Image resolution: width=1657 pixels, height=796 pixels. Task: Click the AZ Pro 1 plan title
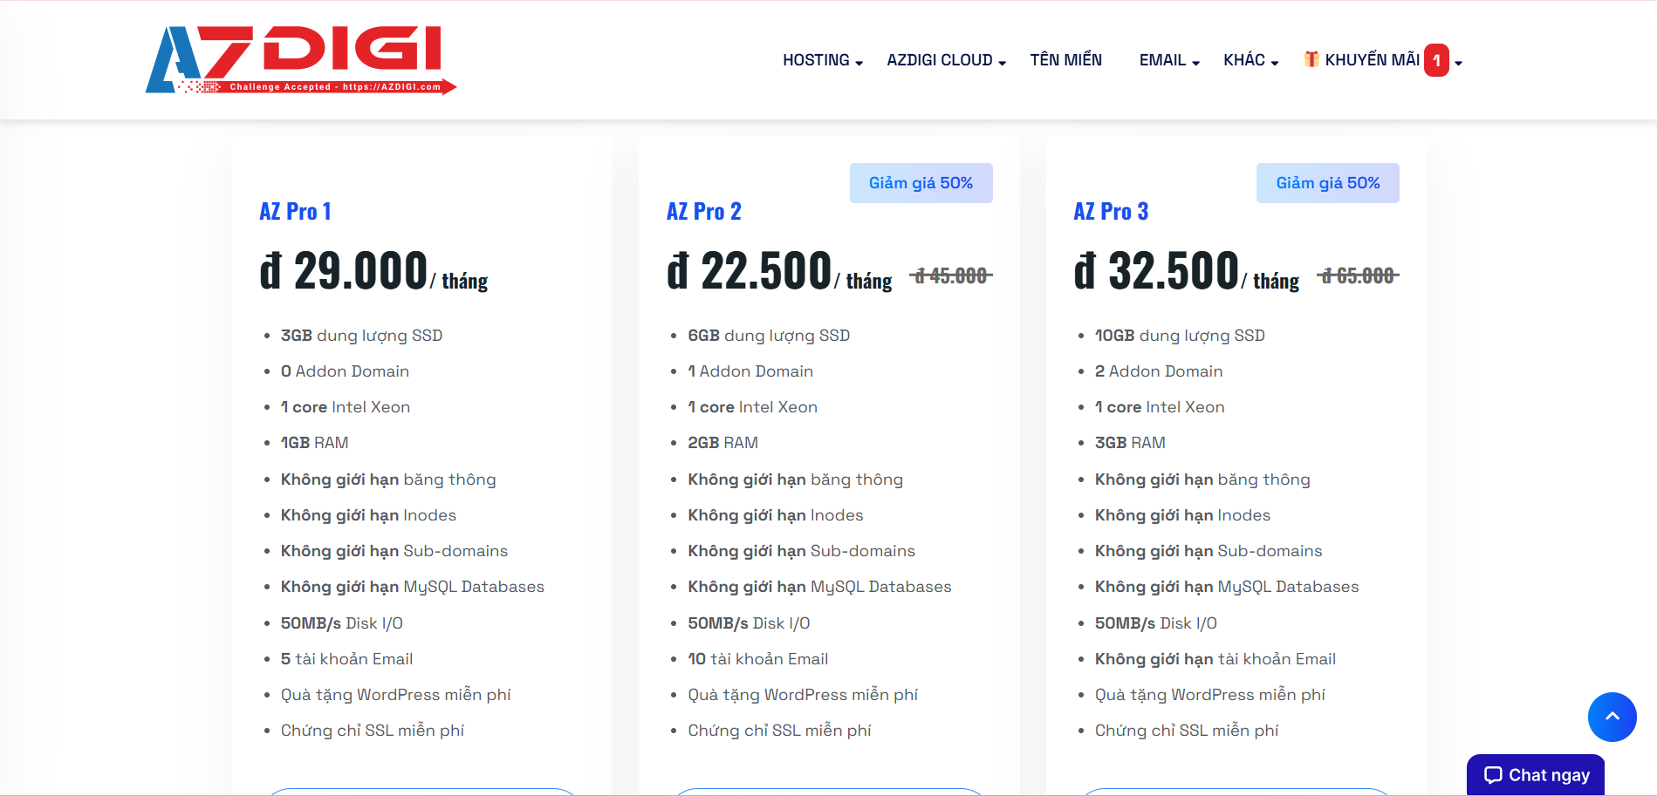point(295,212)
